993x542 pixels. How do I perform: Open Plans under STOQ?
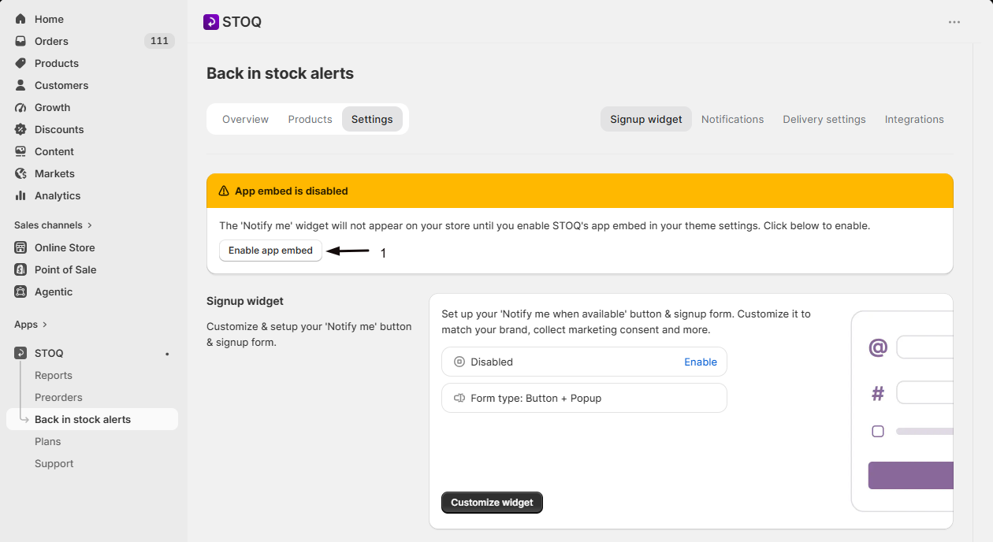pos(47,442)
